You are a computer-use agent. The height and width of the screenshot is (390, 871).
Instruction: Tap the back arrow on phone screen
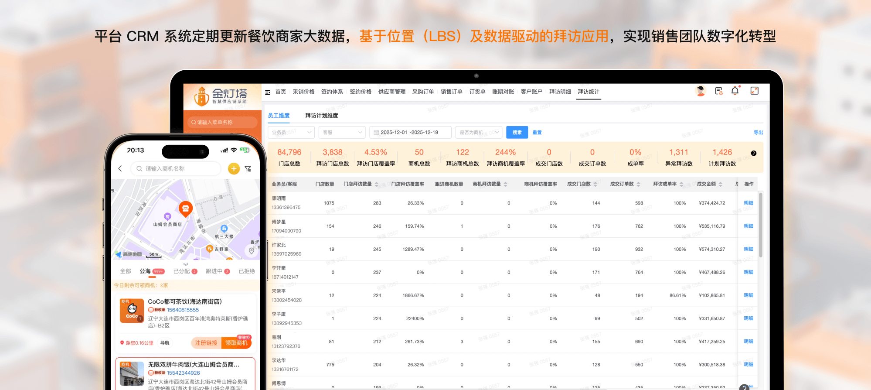(x=120, y=169)
